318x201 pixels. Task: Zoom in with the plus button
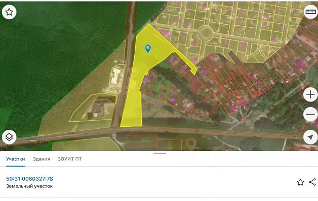point(310,94)
